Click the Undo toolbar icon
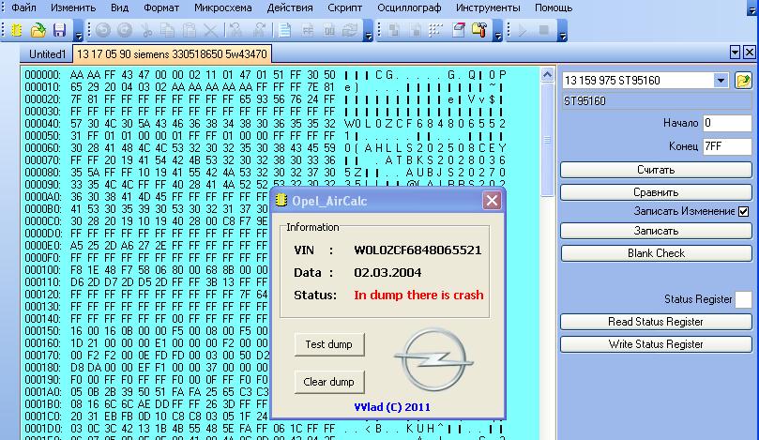759x440 pixels. coord(102,30)
